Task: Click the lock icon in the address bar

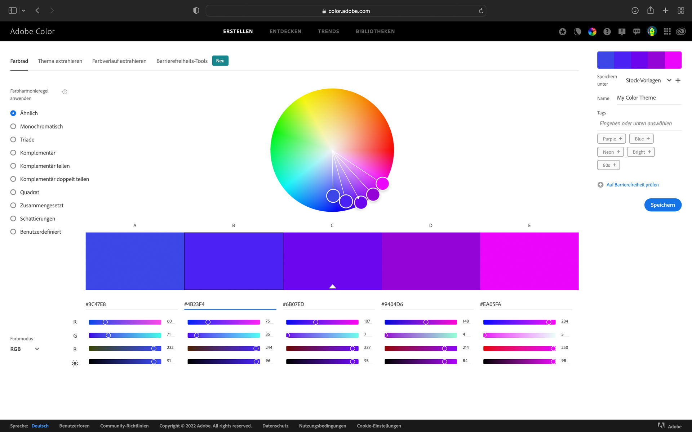Action: tap(324, 11)
